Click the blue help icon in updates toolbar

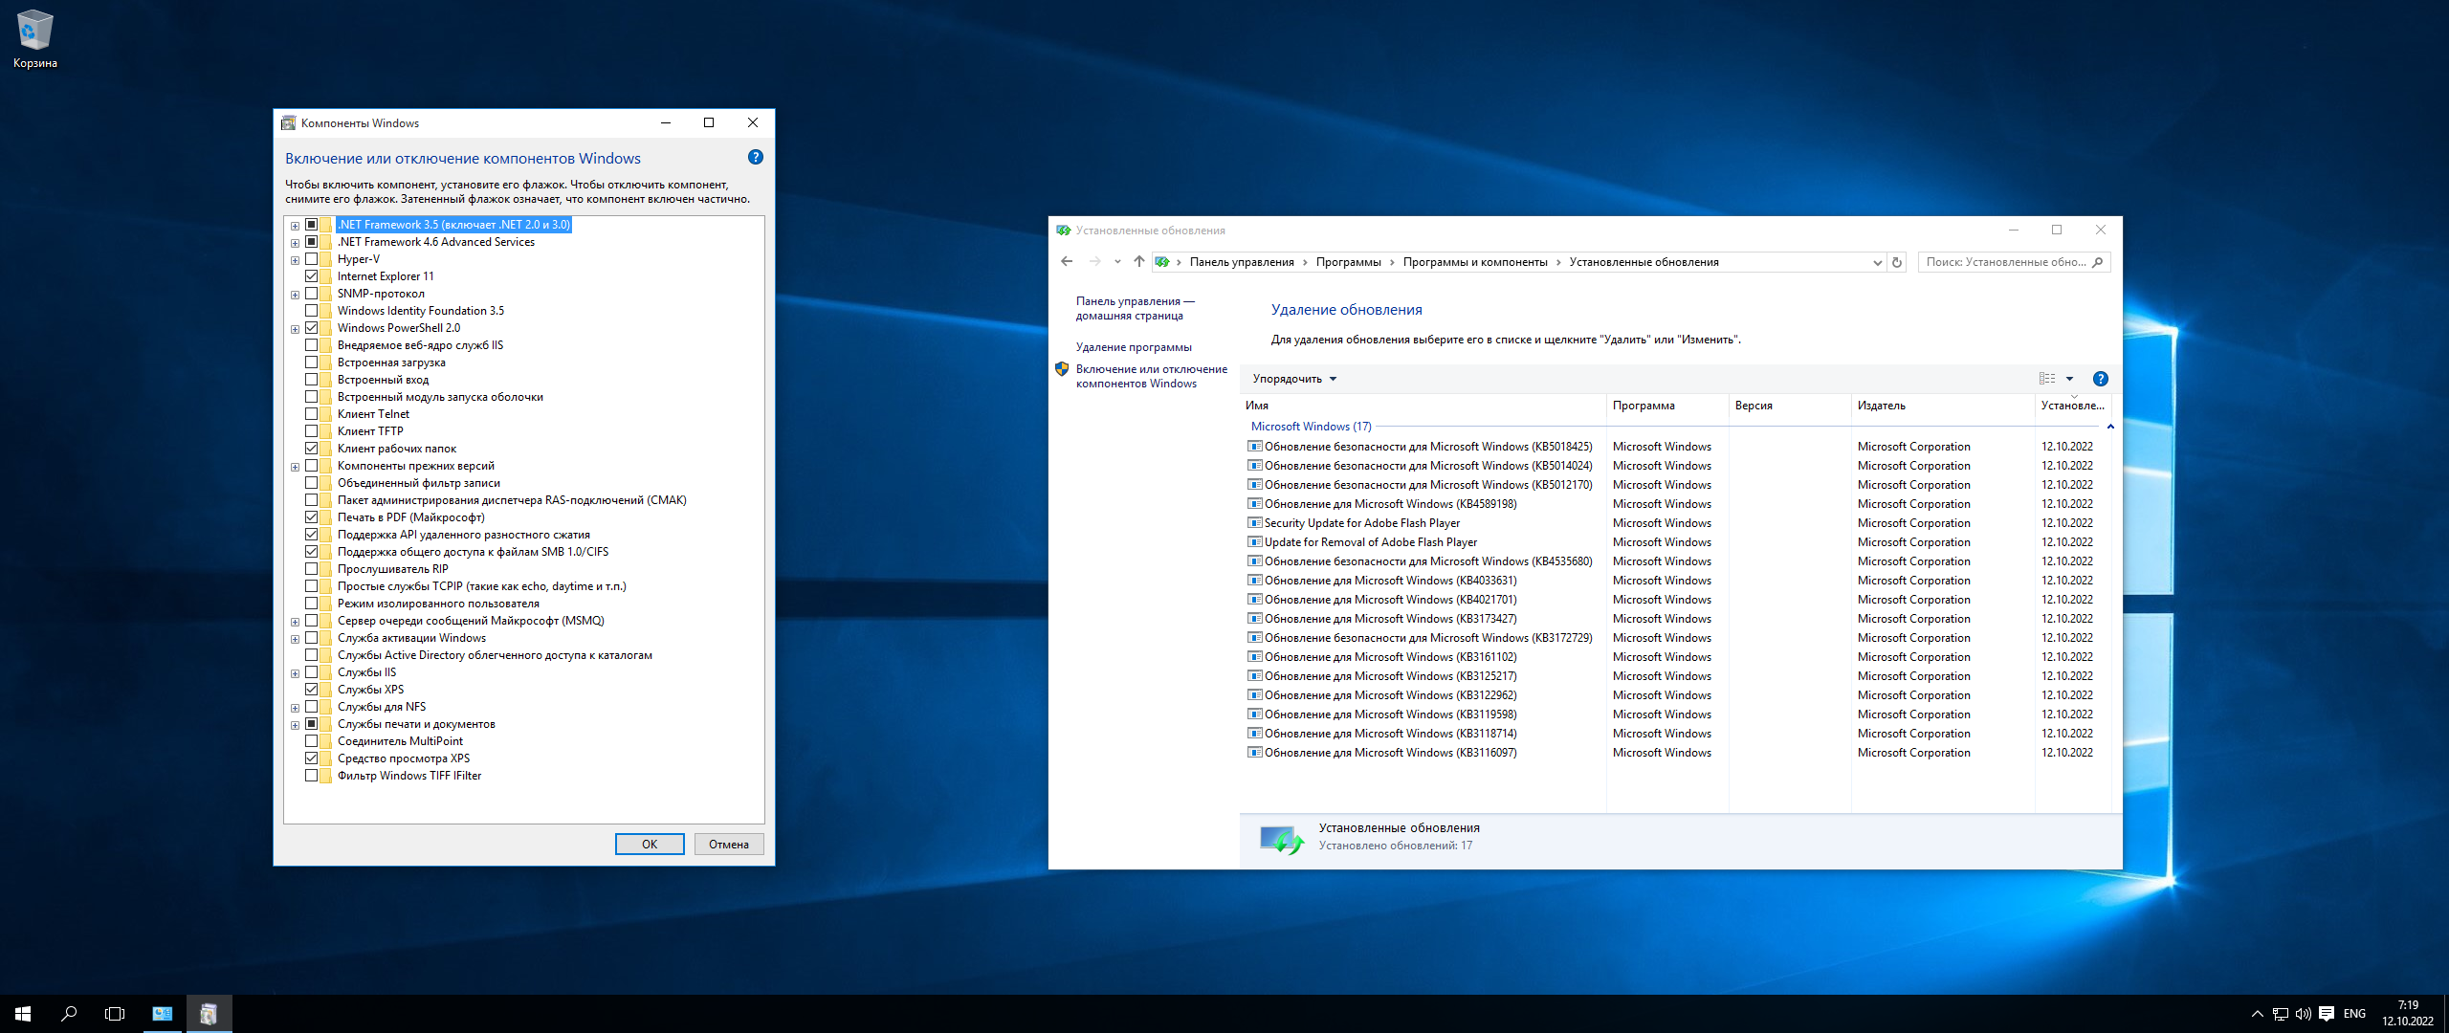[2101, 379]
